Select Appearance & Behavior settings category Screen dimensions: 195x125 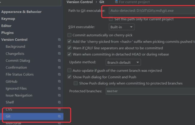21,12
